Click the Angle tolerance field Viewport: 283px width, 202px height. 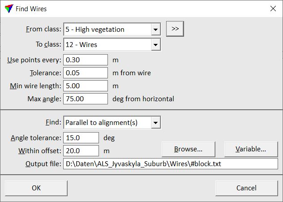[81, 138]
